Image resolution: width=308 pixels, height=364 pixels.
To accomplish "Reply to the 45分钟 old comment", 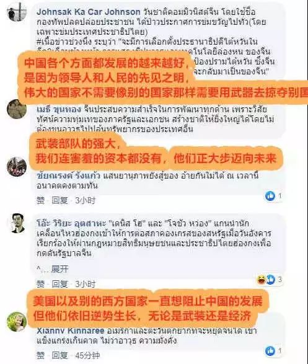I will (59, 355).
